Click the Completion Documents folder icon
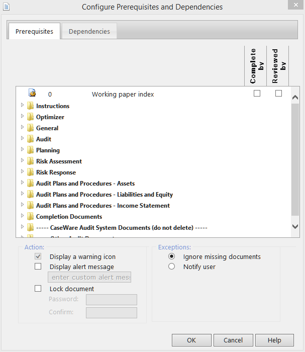The width and height of the screenshot is (305, 352). (30, 216)
